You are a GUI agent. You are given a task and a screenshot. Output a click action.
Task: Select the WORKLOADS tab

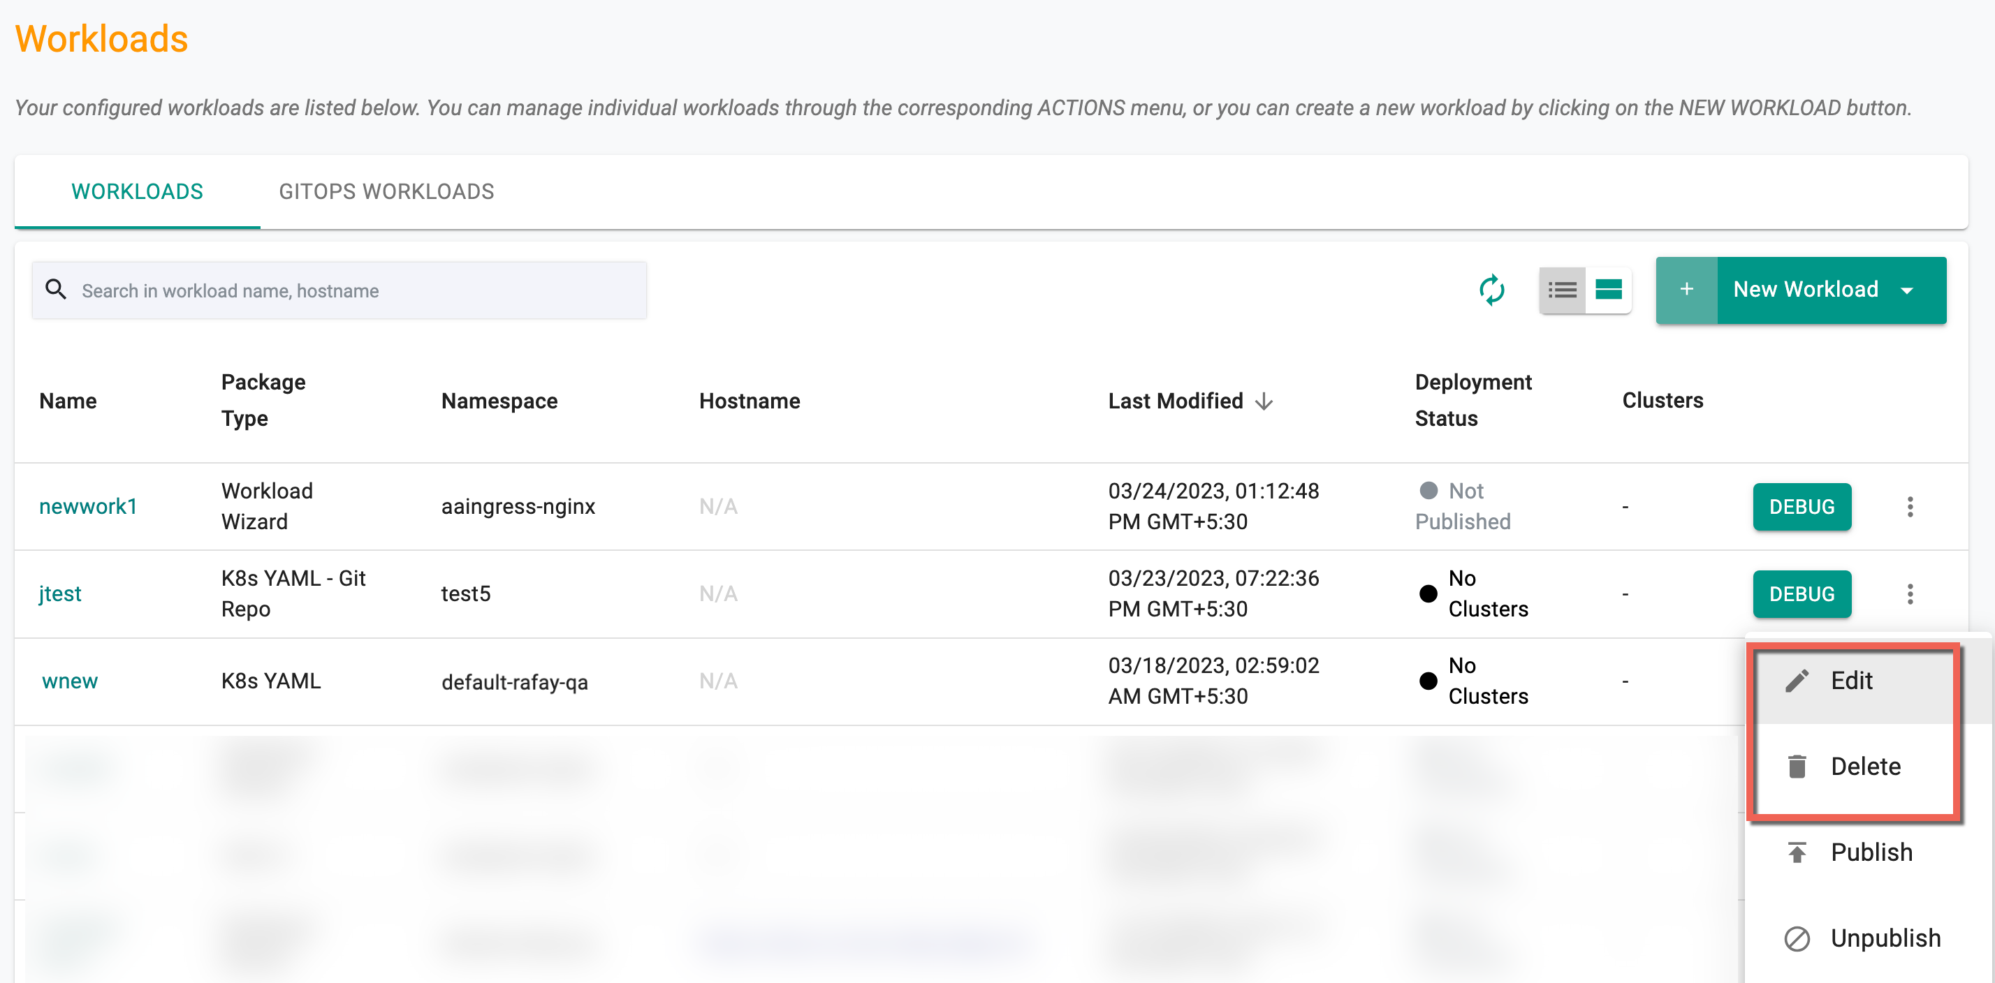138,192
